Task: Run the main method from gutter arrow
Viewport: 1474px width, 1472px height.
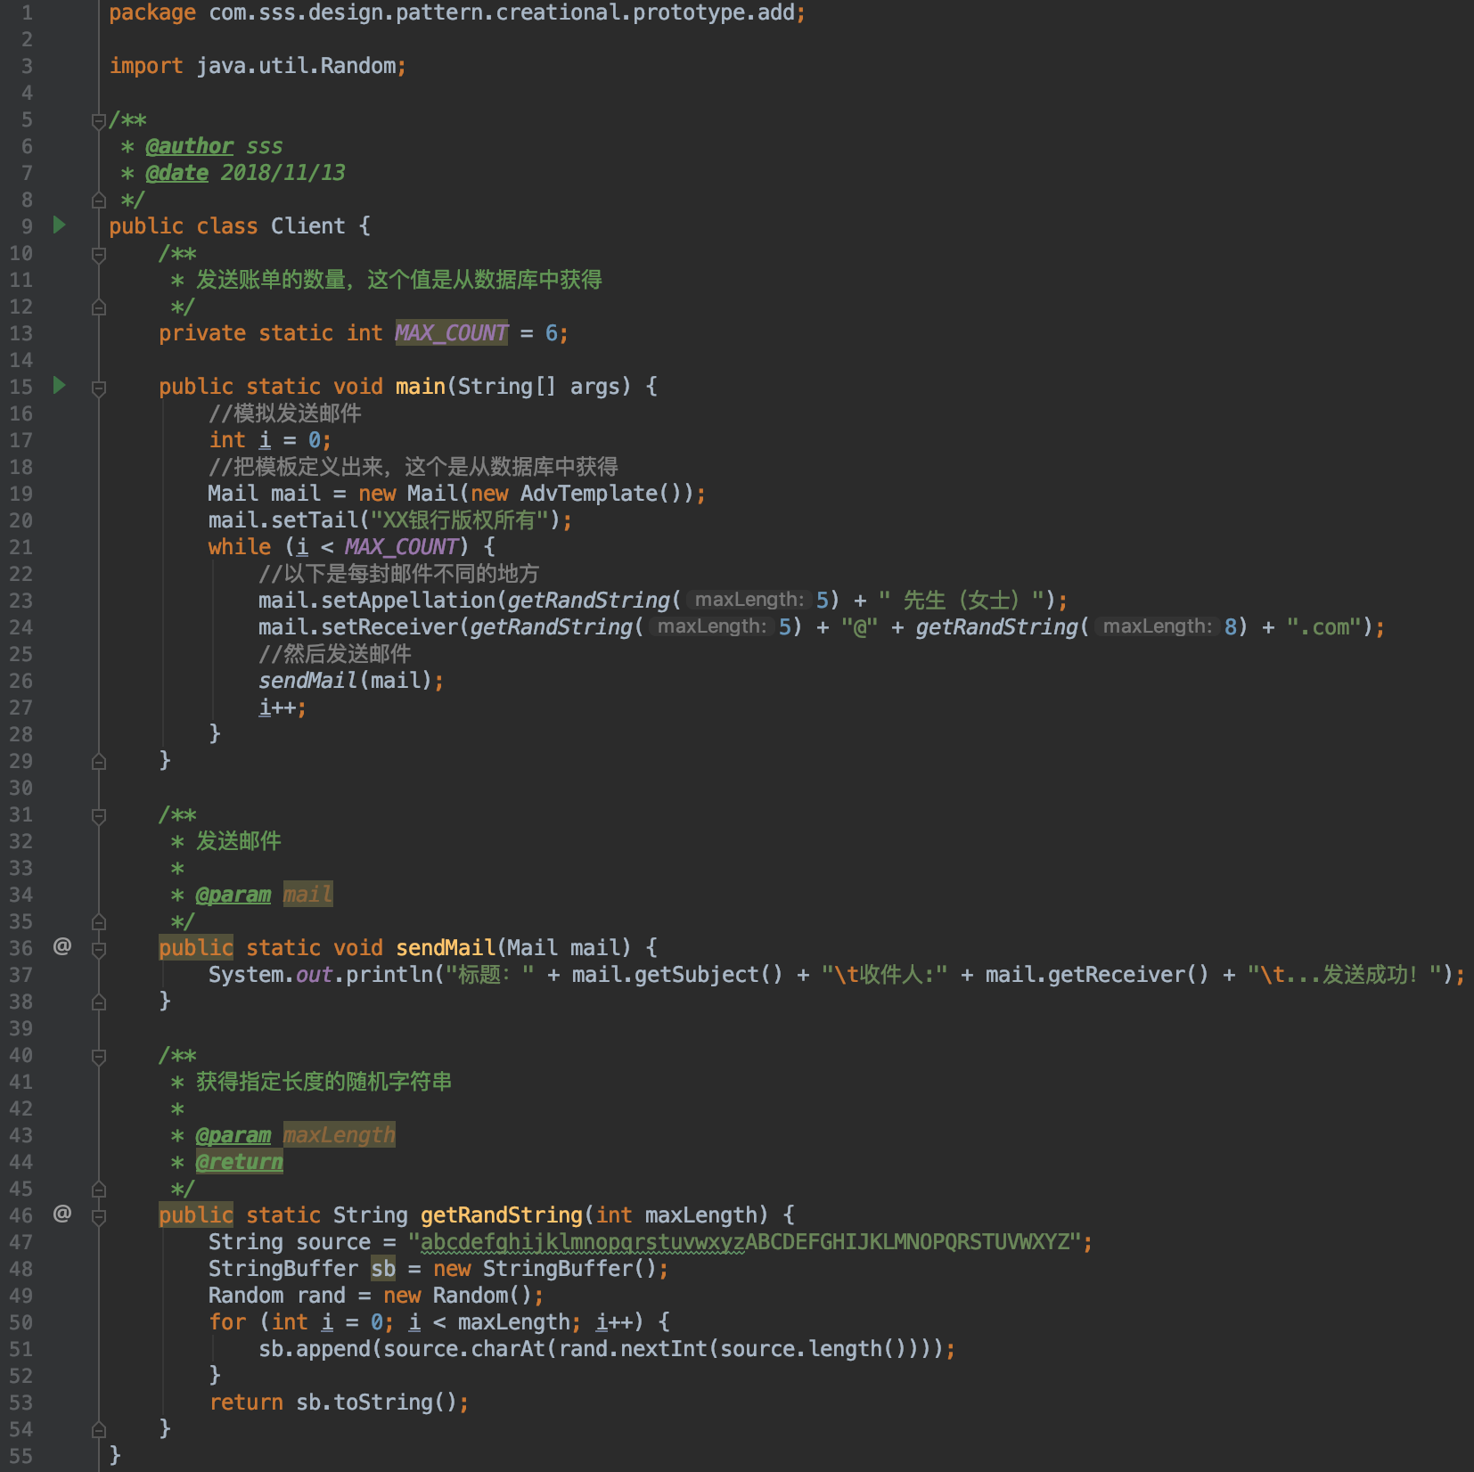Action: click(x=60, y=385)
